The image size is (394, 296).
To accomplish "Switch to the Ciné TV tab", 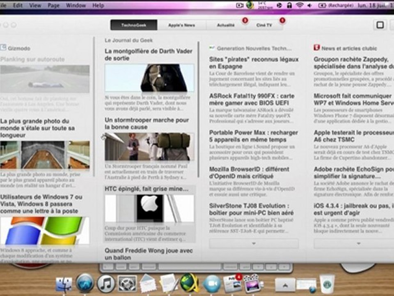I will click(264, 25).
